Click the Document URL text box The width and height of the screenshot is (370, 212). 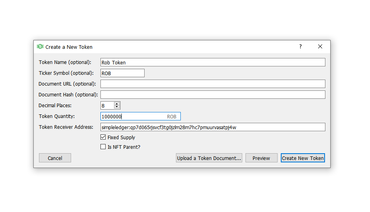[213, 84]
